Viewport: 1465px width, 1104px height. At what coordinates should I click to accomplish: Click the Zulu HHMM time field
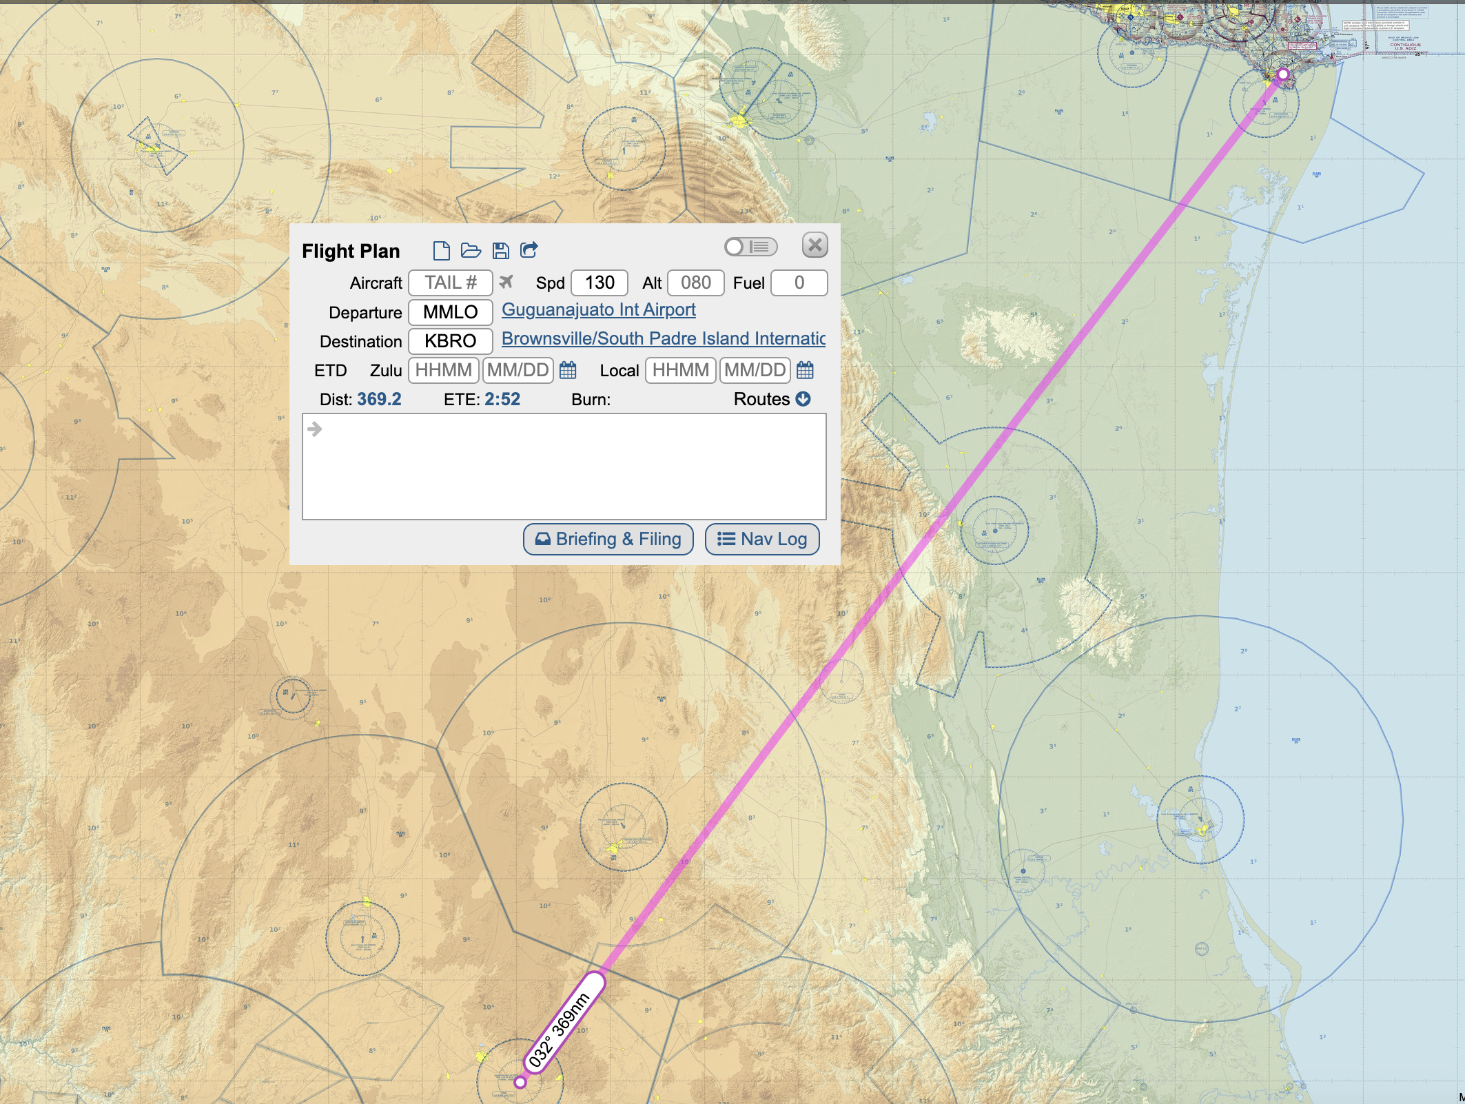pyautogui.click(x=444, y=370)
